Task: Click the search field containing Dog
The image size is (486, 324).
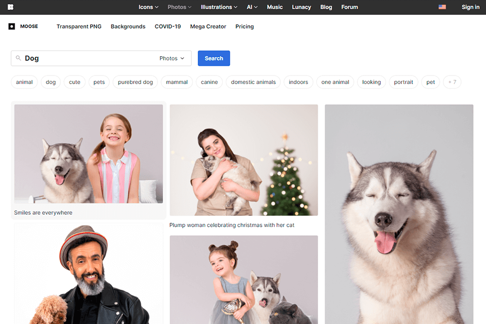Action: click(101, 58)
